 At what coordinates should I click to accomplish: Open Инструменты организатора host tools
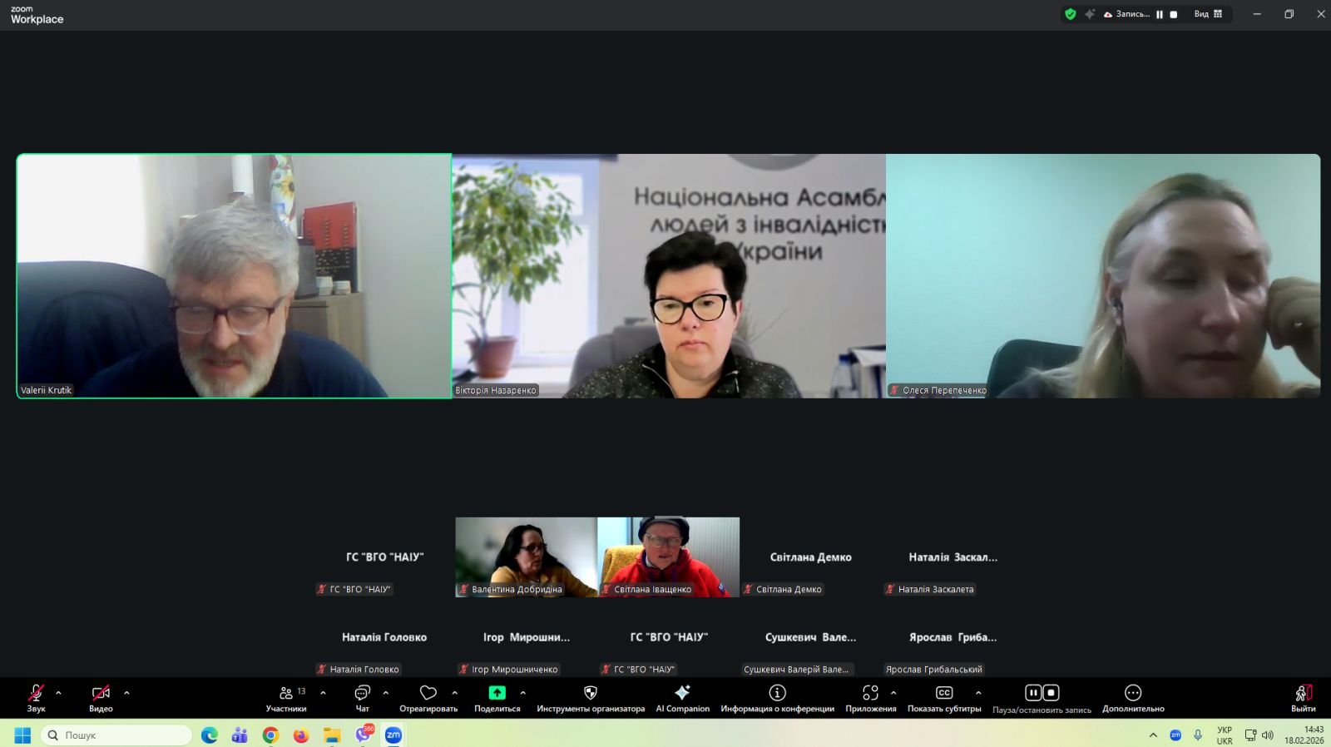(x=590, y=697)
